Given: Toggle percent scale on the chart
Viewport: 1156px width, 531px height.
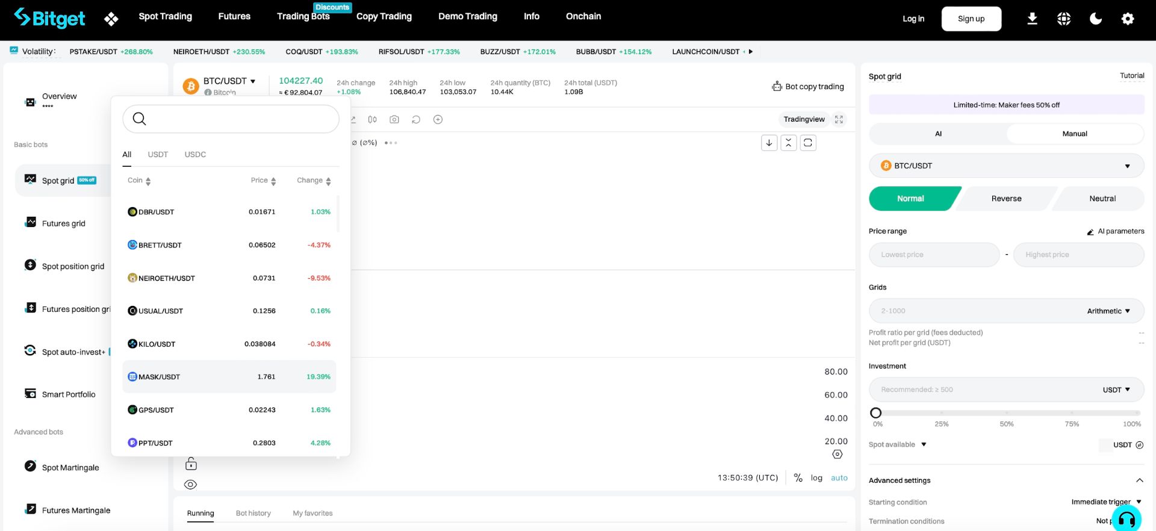Looking at the screenshot, I should tap(798, 477).
